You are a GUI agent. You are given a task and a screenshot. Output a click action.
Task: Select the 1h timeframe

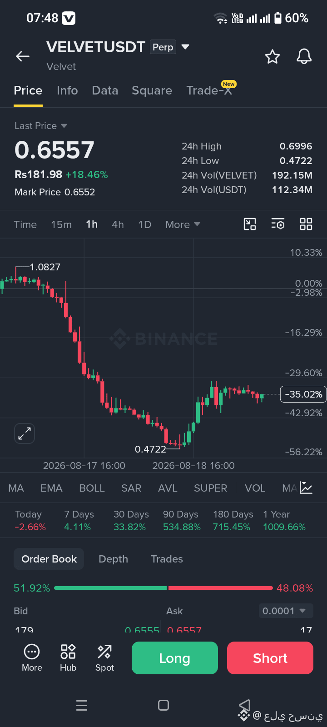click(92, 224)
